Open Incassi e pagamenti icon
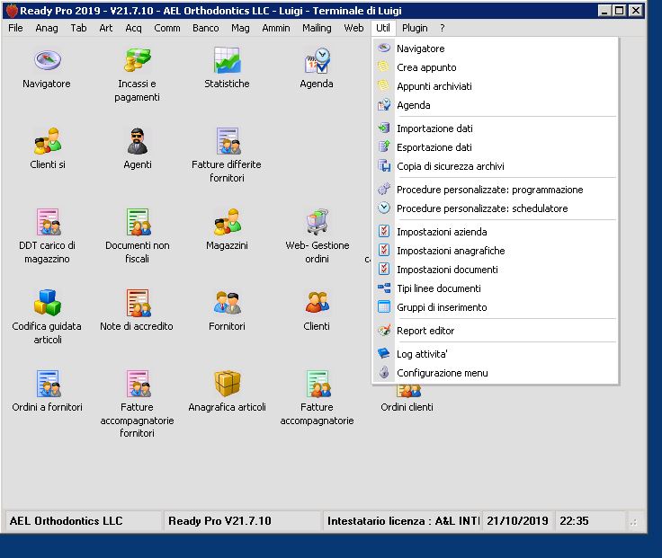The height and width of the screenshot is (558, 662). coord(138,60)
